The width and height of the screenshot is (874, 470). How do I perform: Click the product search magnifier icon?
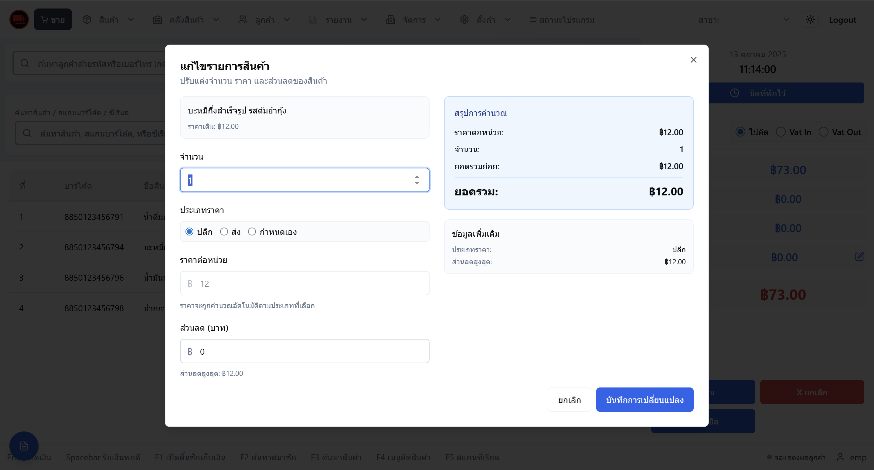tap(27, 133)
